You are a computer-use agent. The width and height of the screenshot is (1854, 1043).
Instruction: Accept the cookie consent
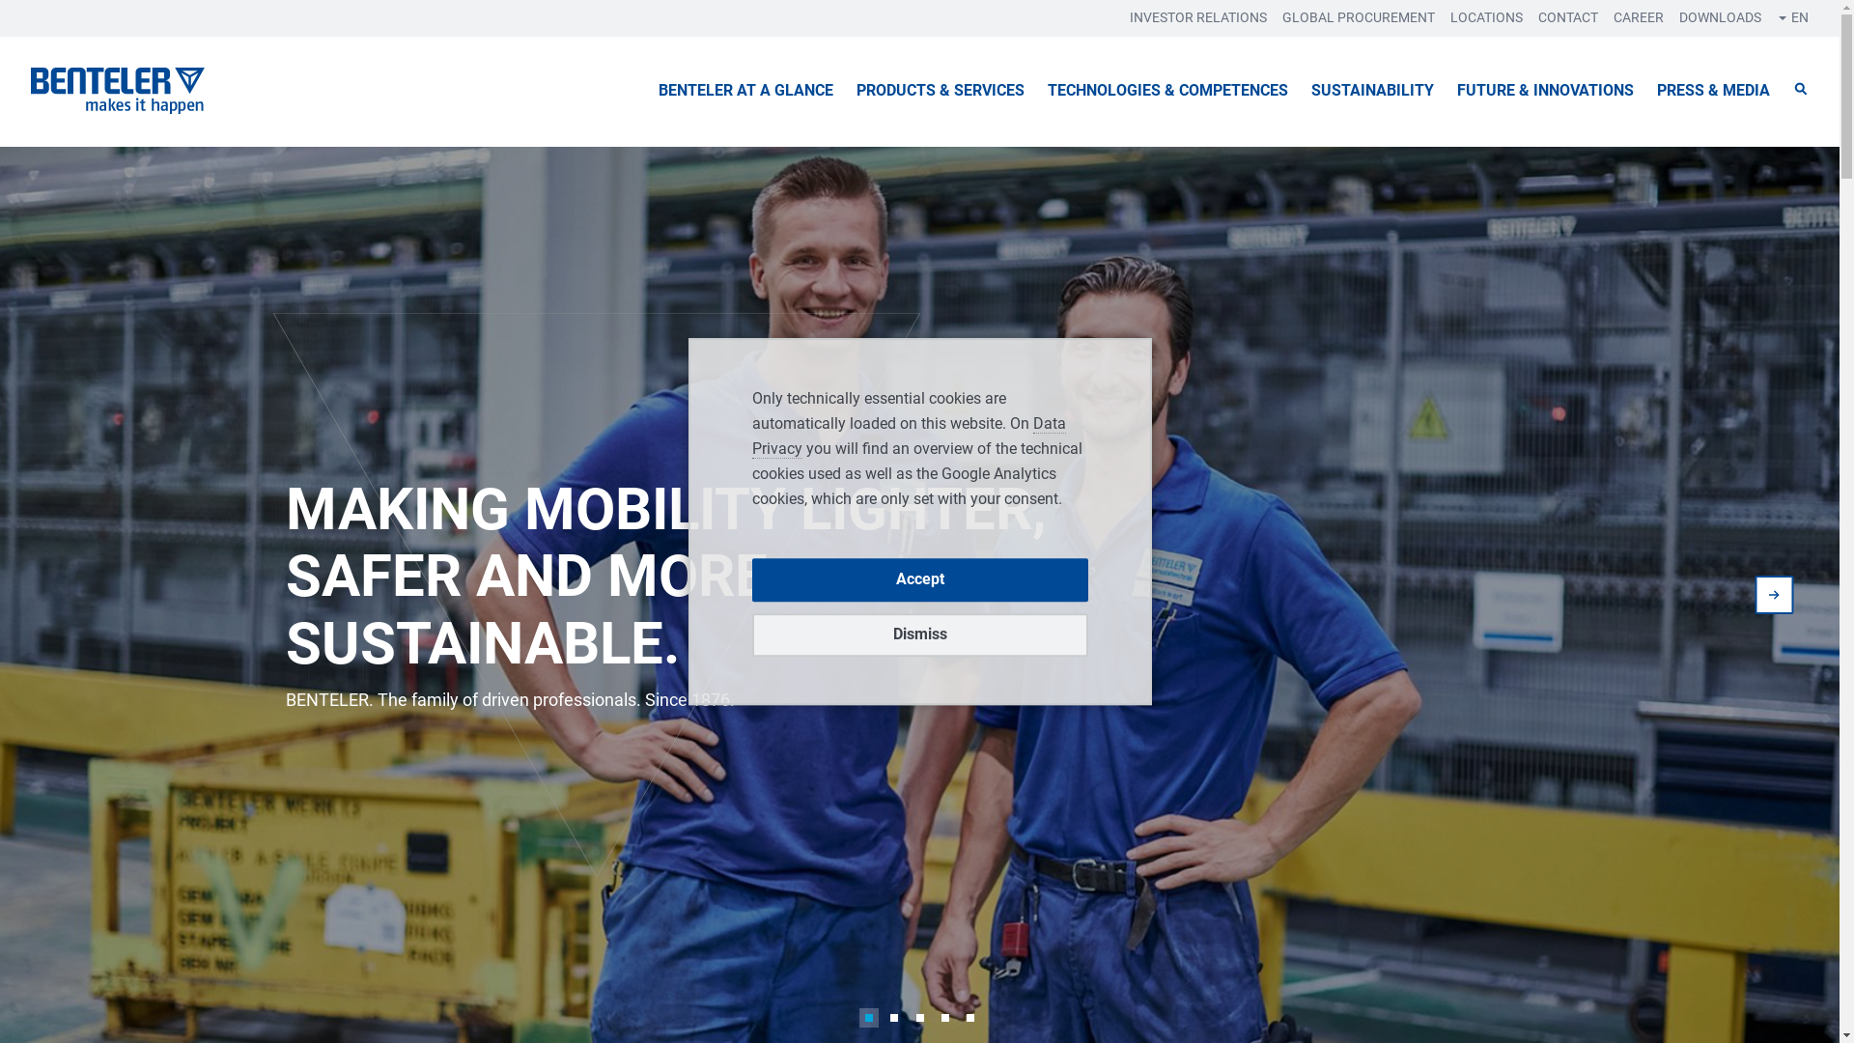pos(919,579)
